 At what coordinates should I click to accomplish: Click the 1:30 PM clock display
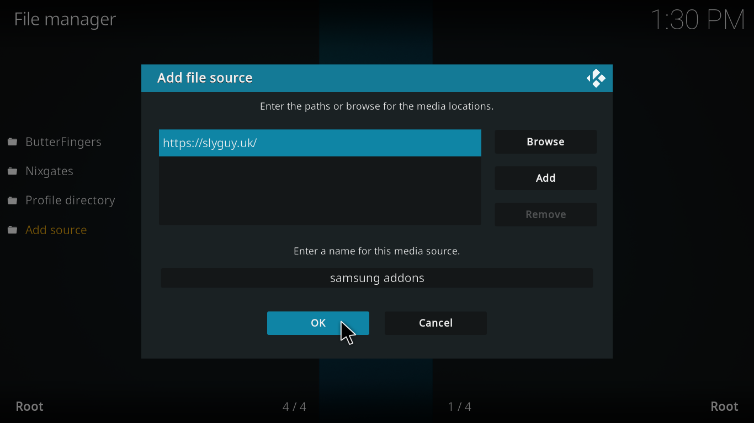point(698,20)
